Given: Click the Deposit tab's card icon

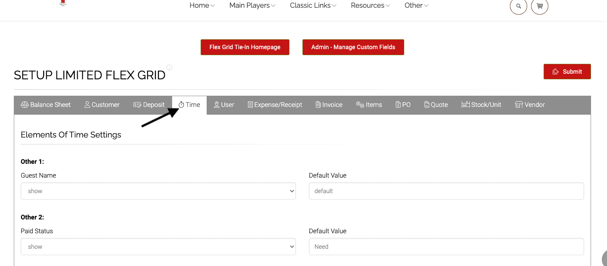Looking at the screenshot, I should point(137,105).
